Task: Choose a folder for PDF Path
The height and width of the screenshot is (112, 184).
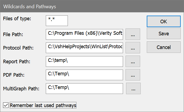Action: tap(133, 75)
